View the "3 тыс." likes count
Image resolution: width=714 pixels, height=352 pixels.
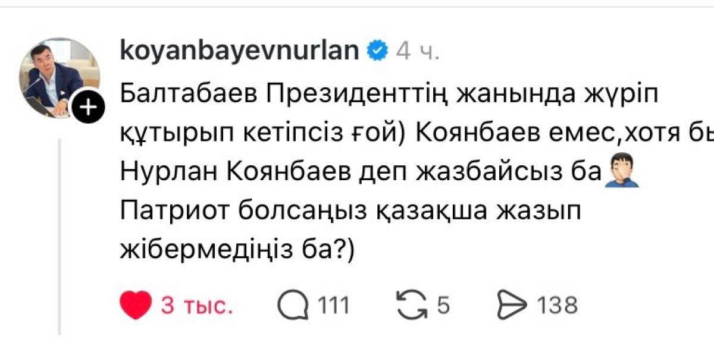(196, 306)
